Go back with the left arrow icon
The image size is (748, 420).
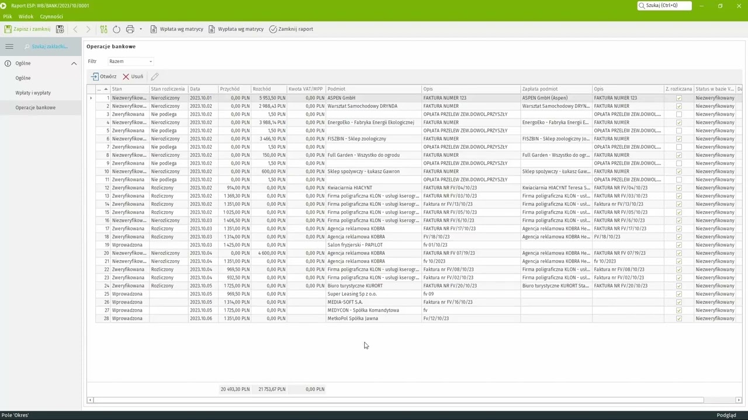(x=75, y=29)
